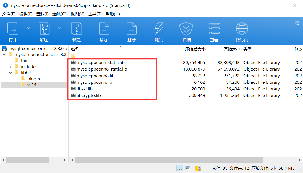303x173 pixels.
Task: Click the Test (测试) lightning icon
Action: [x=159, y=29]
